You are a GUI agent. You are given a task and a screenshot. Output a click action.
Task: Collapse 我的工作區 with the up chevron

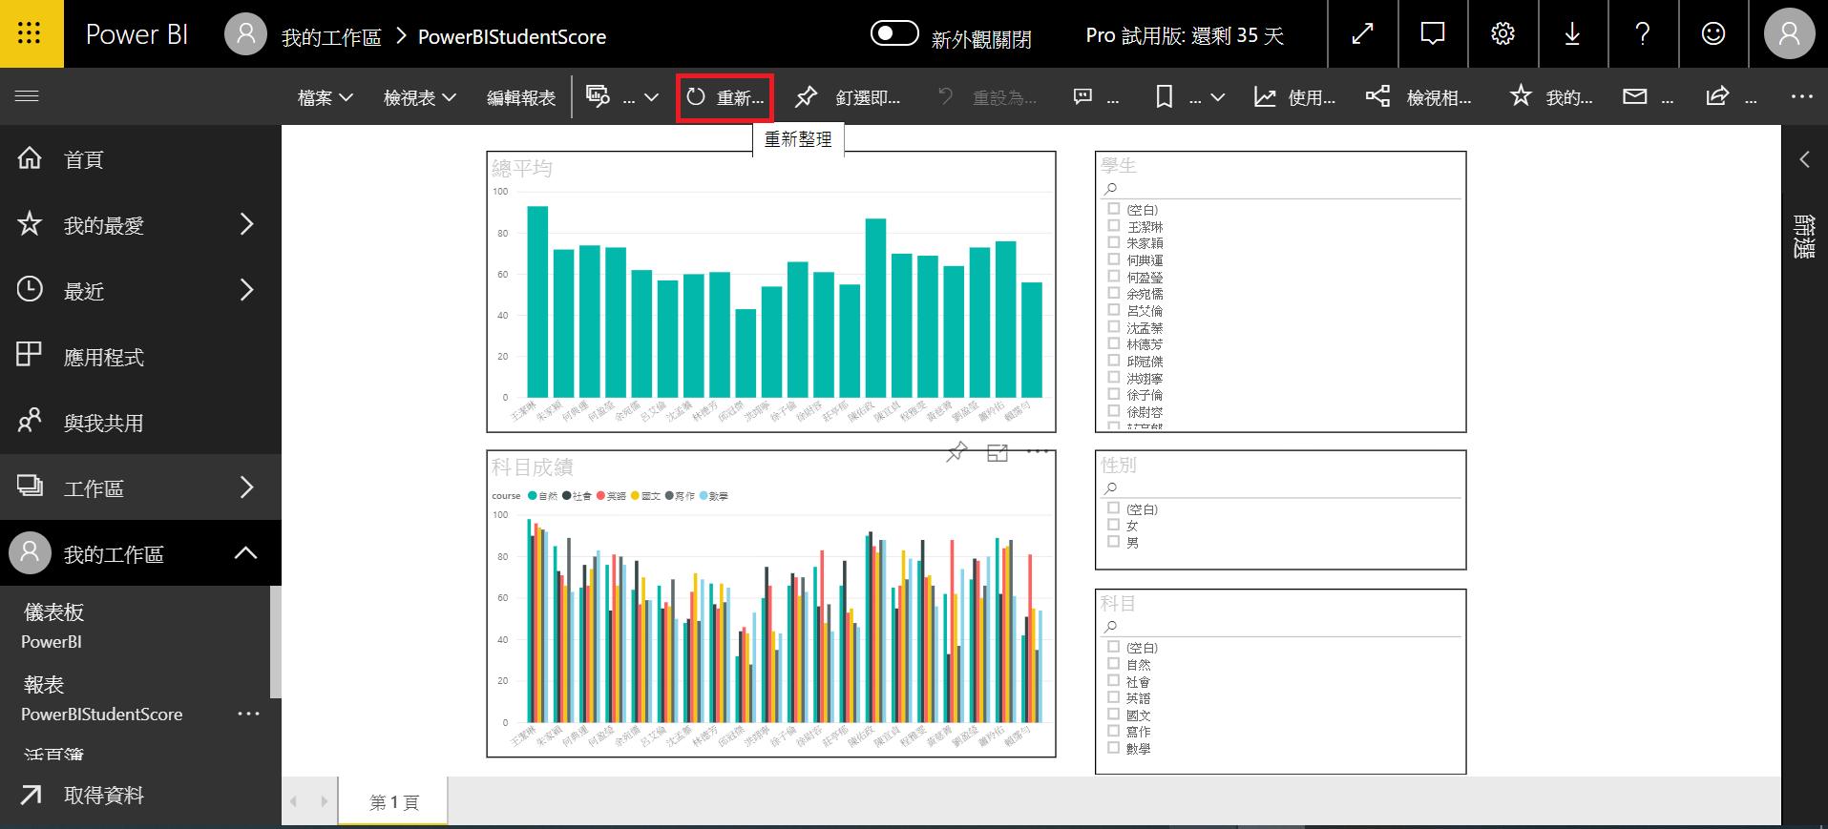pyautogui.click(x=246, y=553)
